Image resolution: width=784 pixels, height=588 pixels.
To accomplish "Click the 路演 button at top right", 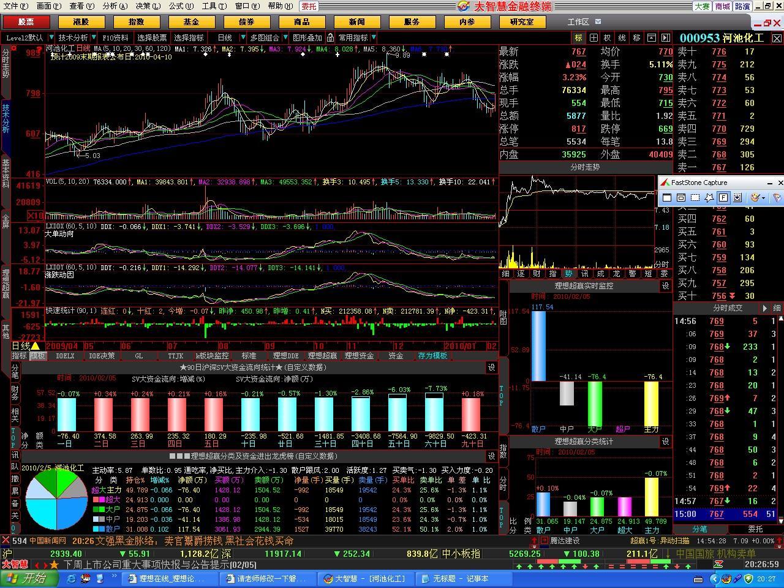I will click(x=742, y=6).
